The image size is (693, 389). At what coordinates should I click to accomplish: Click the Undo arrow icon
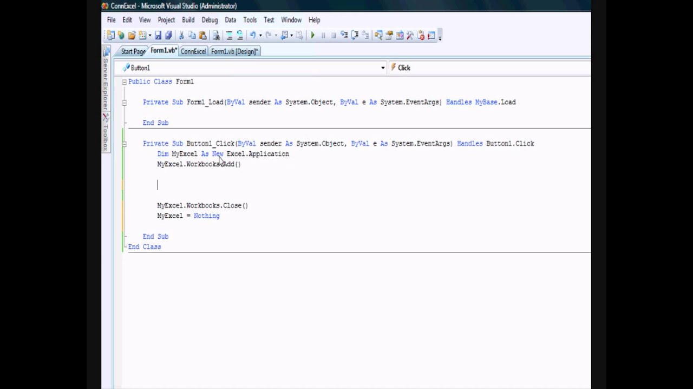tap(252, 36)
